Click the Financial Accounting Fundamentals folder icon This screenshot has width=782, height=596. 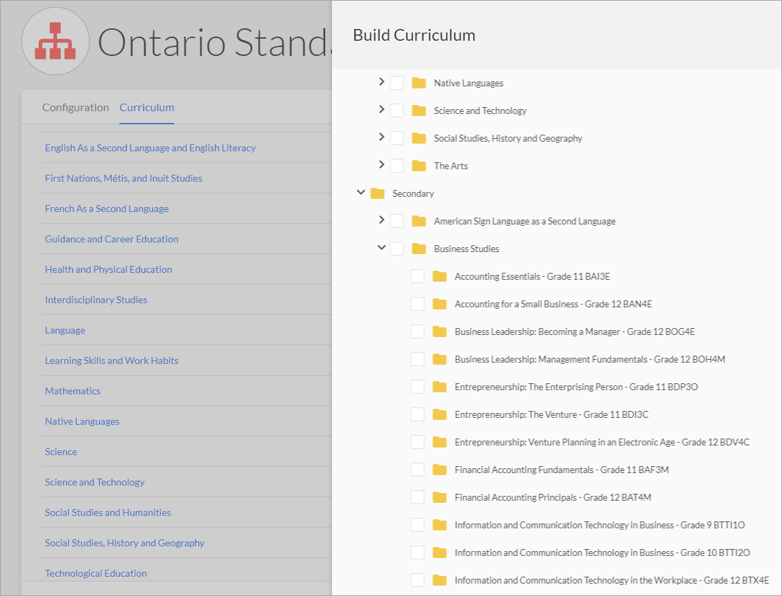[x=440, y=470]
